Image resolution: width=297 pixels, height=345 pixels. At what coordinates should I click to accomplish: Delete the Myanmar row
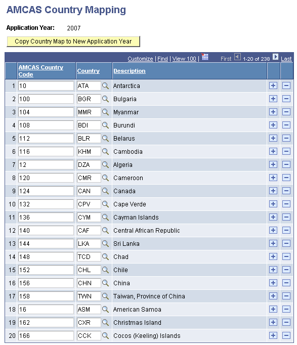(x=286, y=112)
